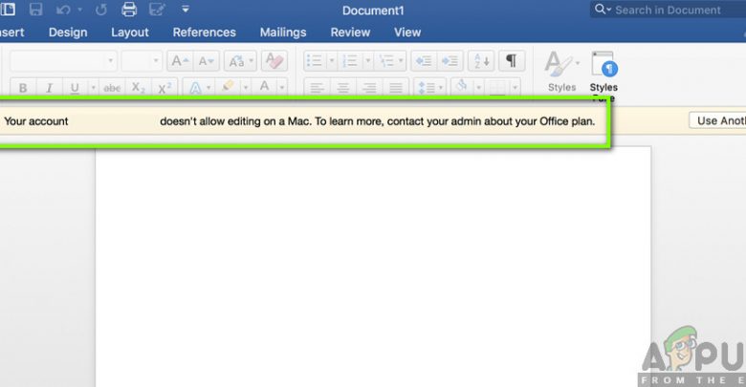Apply the text highlight color marker

[x=228, y=87]
